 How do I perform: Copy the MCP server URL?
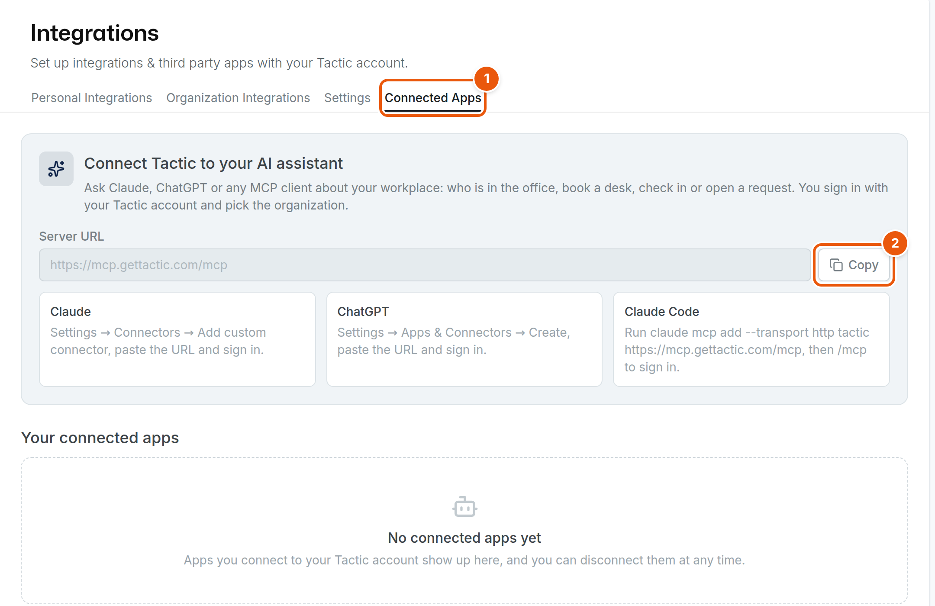854,265
